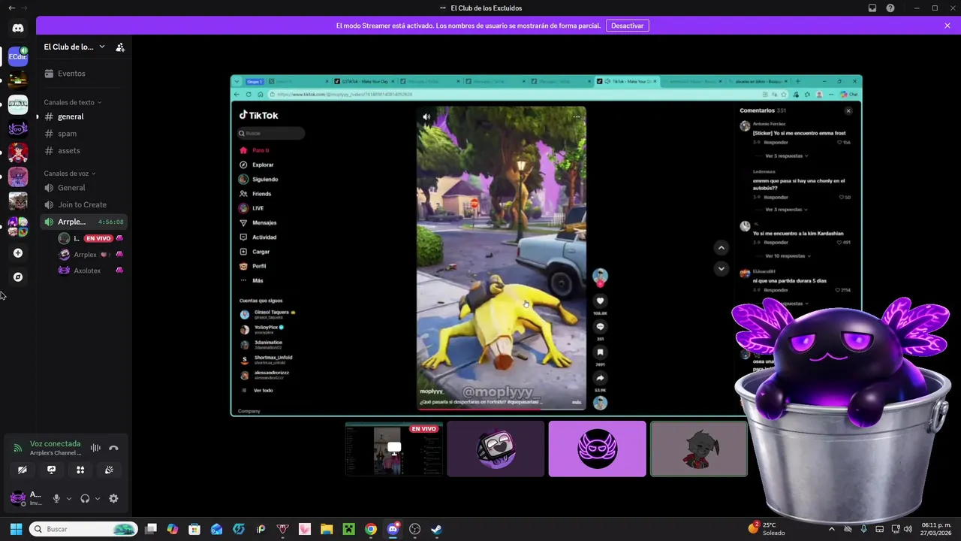Click Desactivar to turn off Streamer mode

click(627, 26)
